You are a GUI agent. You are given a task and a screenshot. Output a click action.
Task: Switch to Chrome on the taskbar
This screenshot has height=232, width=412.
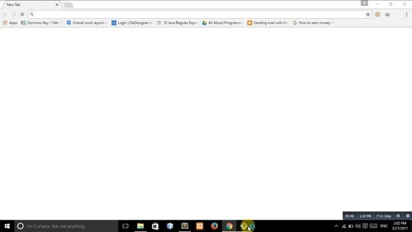(x=229, y=226)
